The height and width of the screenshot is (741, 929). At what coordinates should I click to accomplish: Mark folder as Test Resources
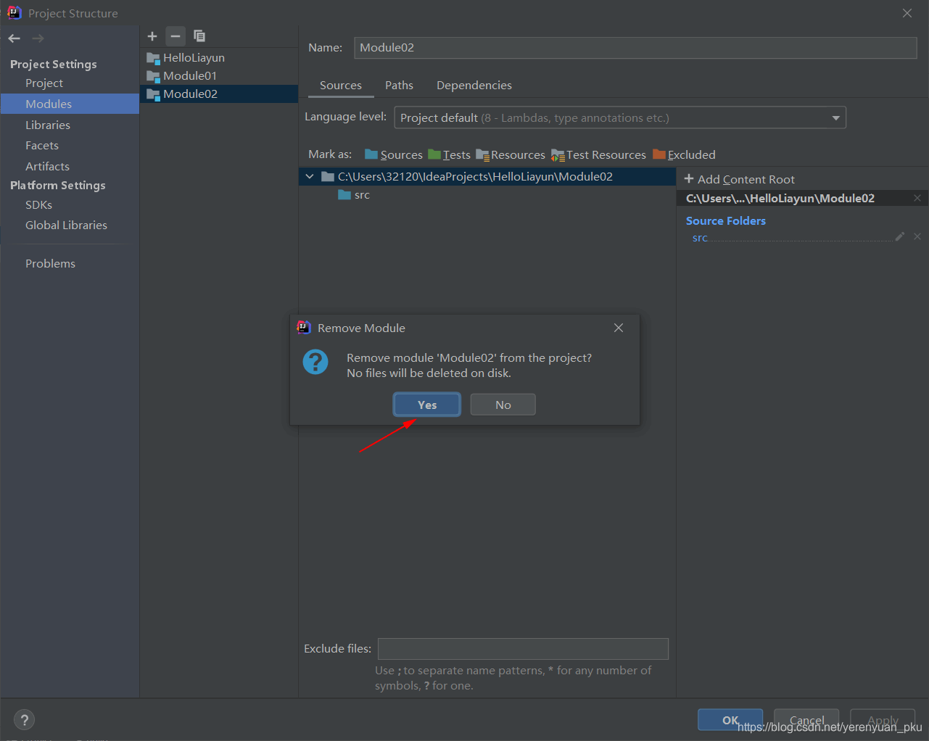coord(598,154)
